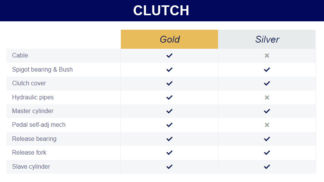This screenshot has height=182, width=324.
Task: Click the Silver checkmark for Release fork
Action: coord(267,153)
